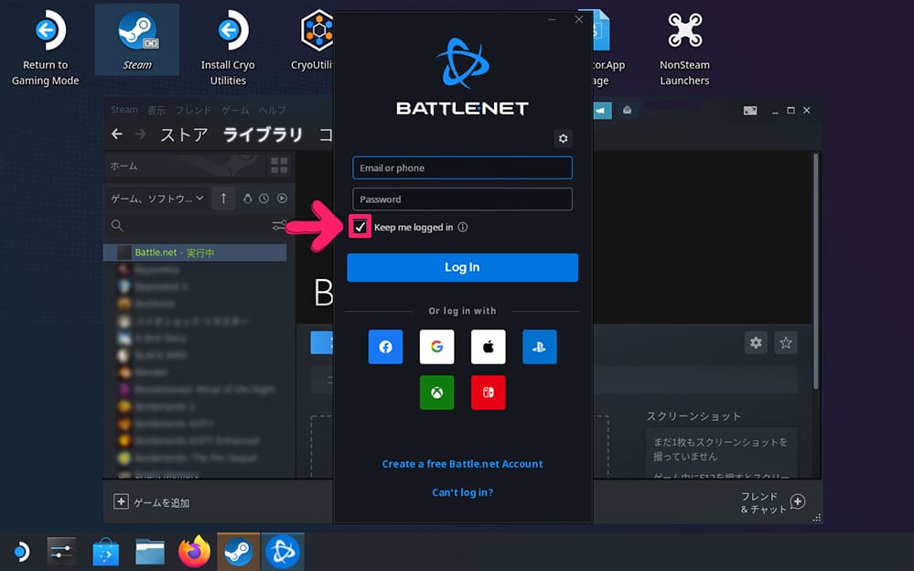Image resolution: width=914 pixels, height=571 pixels.
Task: Open the Can't log in? link
Action: pos(462,492)
